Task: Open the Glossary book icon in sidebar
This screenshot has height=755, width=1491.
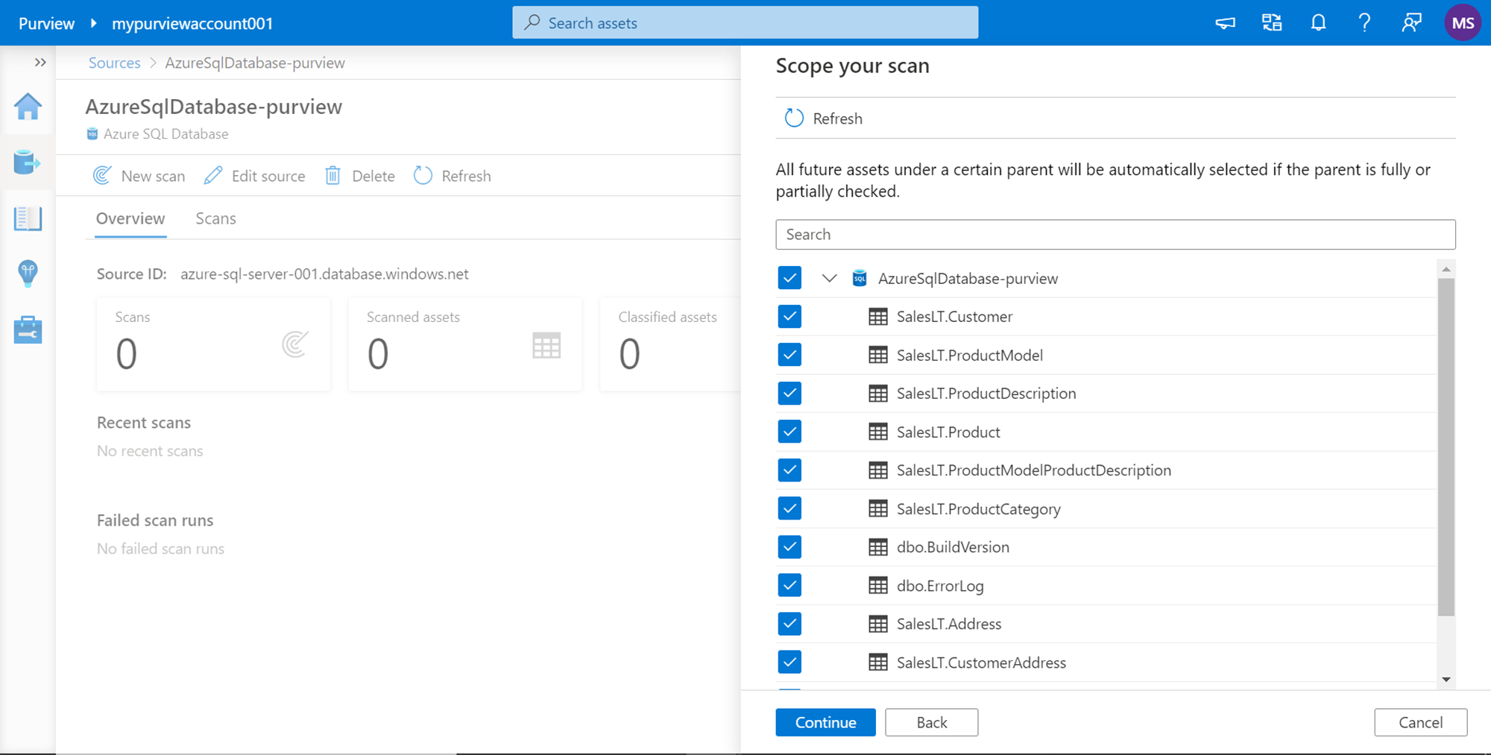Action: [28, 218]
